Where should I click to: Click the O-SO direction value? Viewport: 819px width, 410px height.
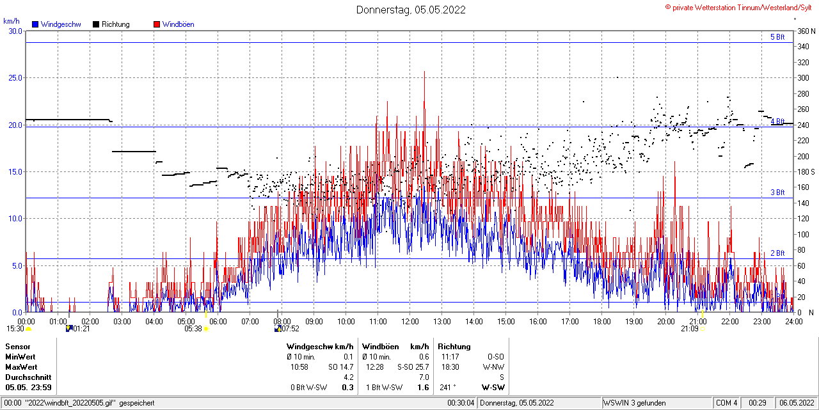(x=496, y=356)
